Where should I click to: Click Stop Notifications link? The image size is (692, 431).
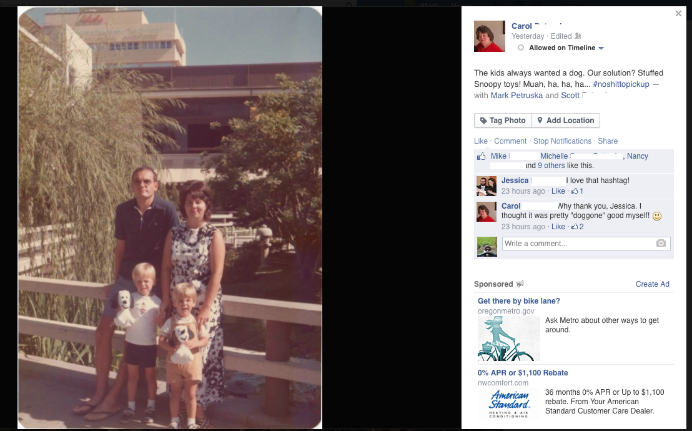(562, 141)
